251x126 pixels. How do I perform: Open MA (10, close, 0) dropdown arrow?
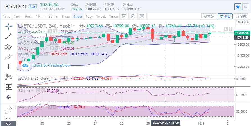coord(46,37)
